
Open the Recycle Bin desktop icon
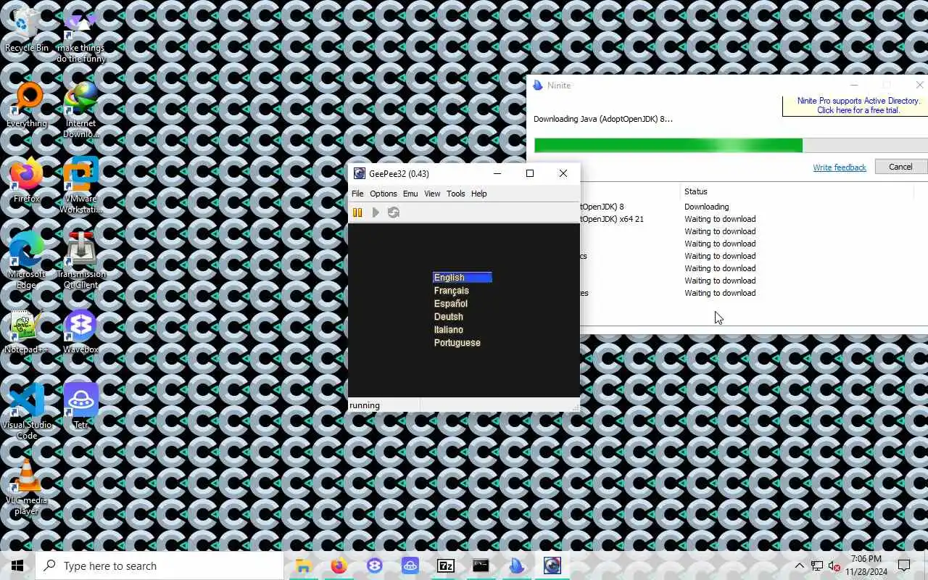[x=27, y=30]
